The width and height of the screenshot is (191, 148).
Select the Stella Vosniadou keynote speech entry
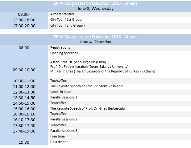87,86
